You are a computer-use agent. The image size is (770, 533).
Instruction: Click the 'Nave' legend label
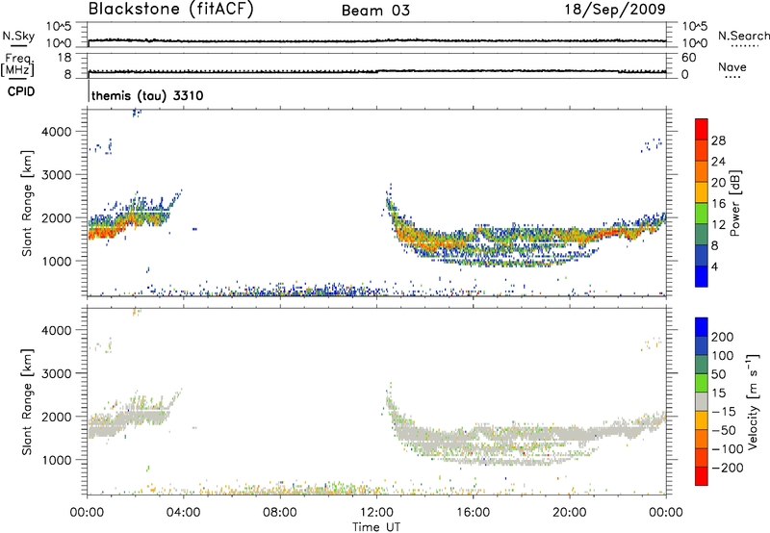pyautogui.click(x=732, y=66)
